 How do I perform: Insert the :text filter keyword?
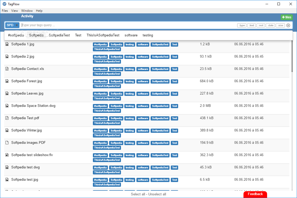(x=252, y=25)
